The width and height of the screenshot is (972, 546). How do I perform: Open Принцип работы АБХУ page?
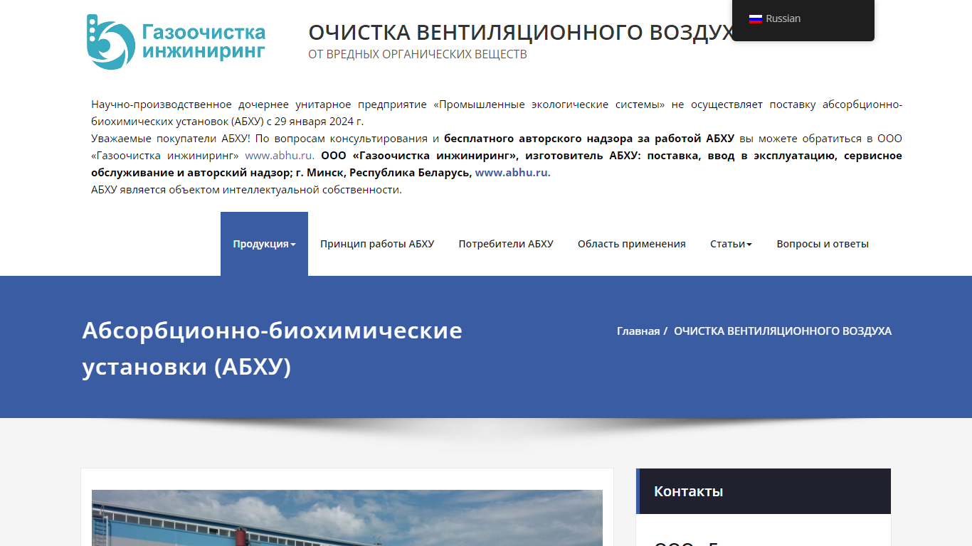pyautogui.click(x=377, y=244)
